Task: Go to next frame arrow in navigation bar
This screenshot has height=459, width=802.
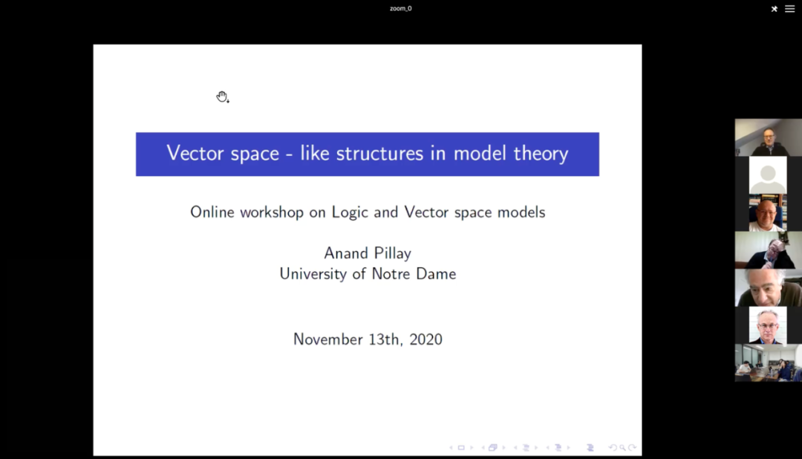Action: [503, 448]
